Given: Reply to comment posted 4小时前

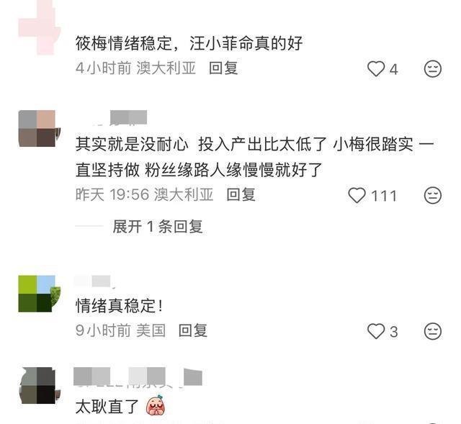Looking at the screenshot, I should (223, 68).
